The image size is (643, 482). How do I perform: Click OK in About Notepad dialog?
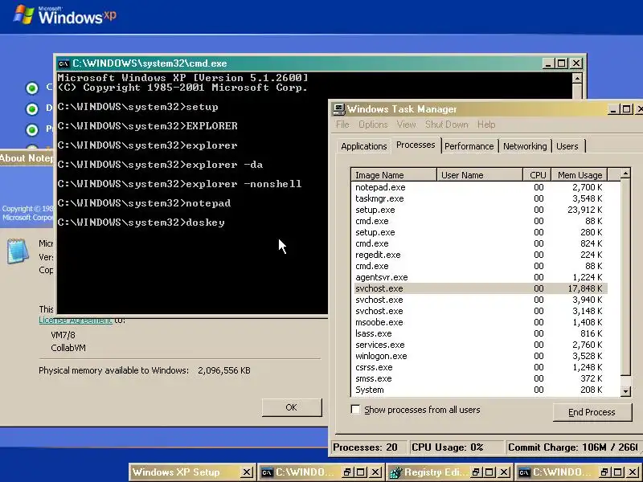[292, 407]
